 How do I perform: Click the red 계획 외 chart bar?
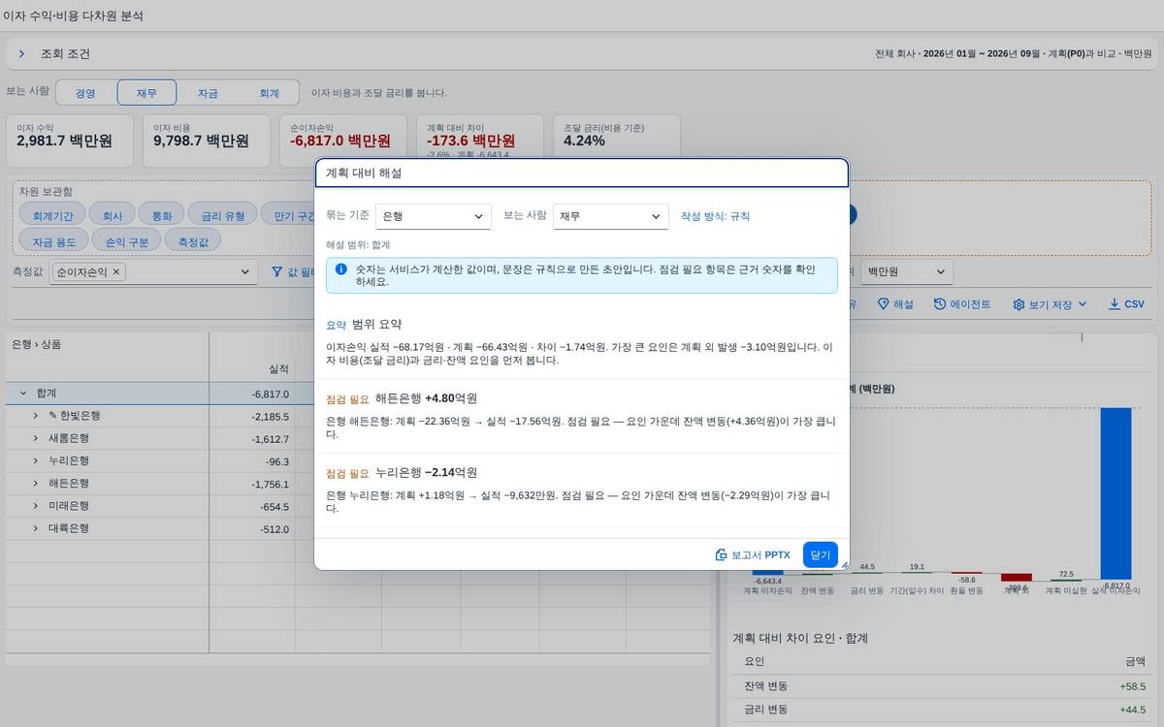(x=1016, y=577)
